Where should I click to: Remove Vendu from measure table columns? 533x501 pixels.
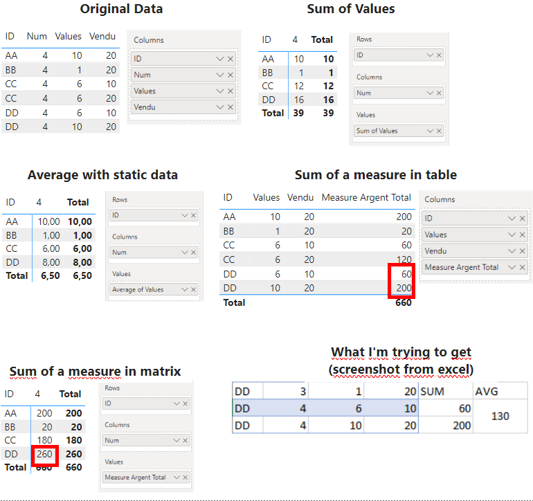point(523,250)
